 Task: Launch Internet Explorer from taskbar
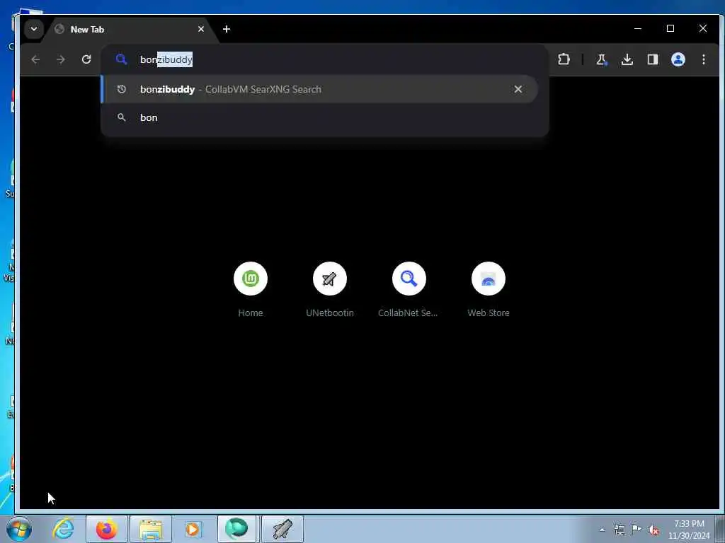coord(63,529)
